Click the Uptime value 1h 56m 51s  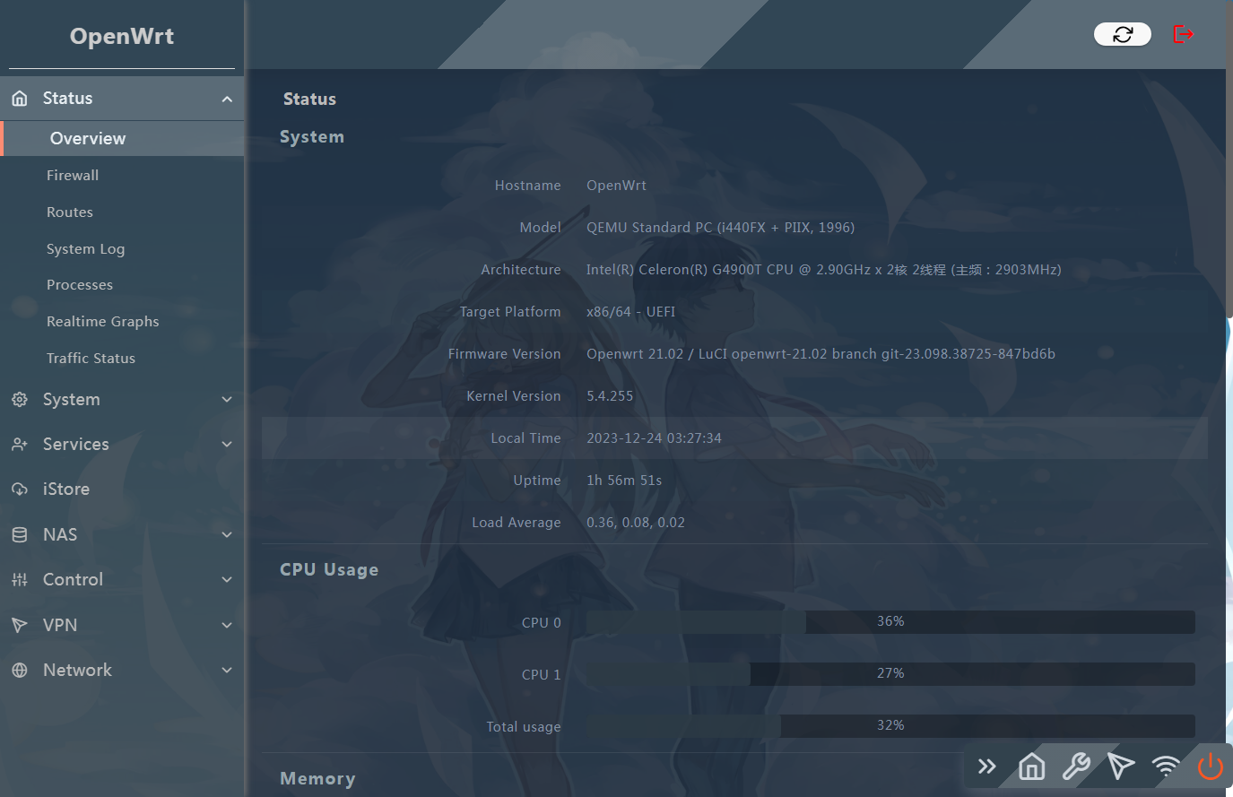coord(624,481)
